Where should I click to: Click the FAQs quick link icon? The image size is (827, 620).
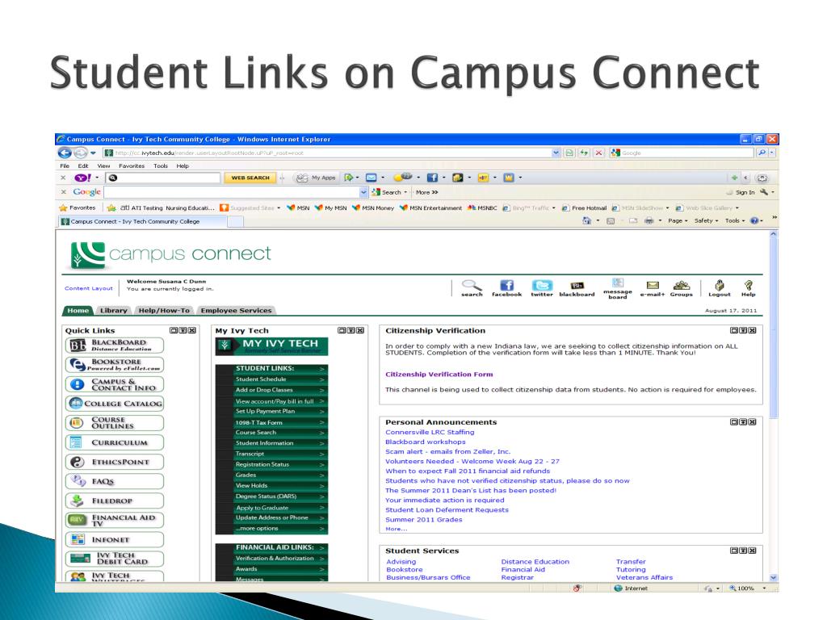78,481
